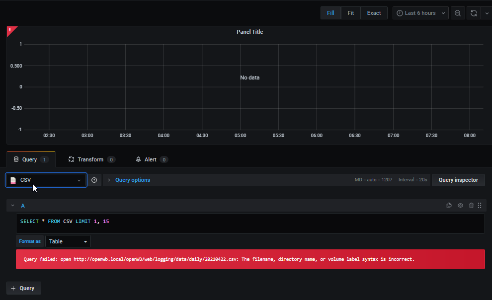Click the refresh dashboard icon

474,13
